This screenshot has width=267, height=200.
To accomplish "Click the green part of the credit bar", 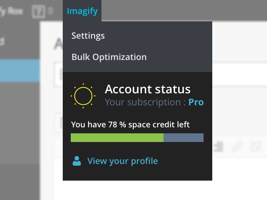I will coord(117,138).
